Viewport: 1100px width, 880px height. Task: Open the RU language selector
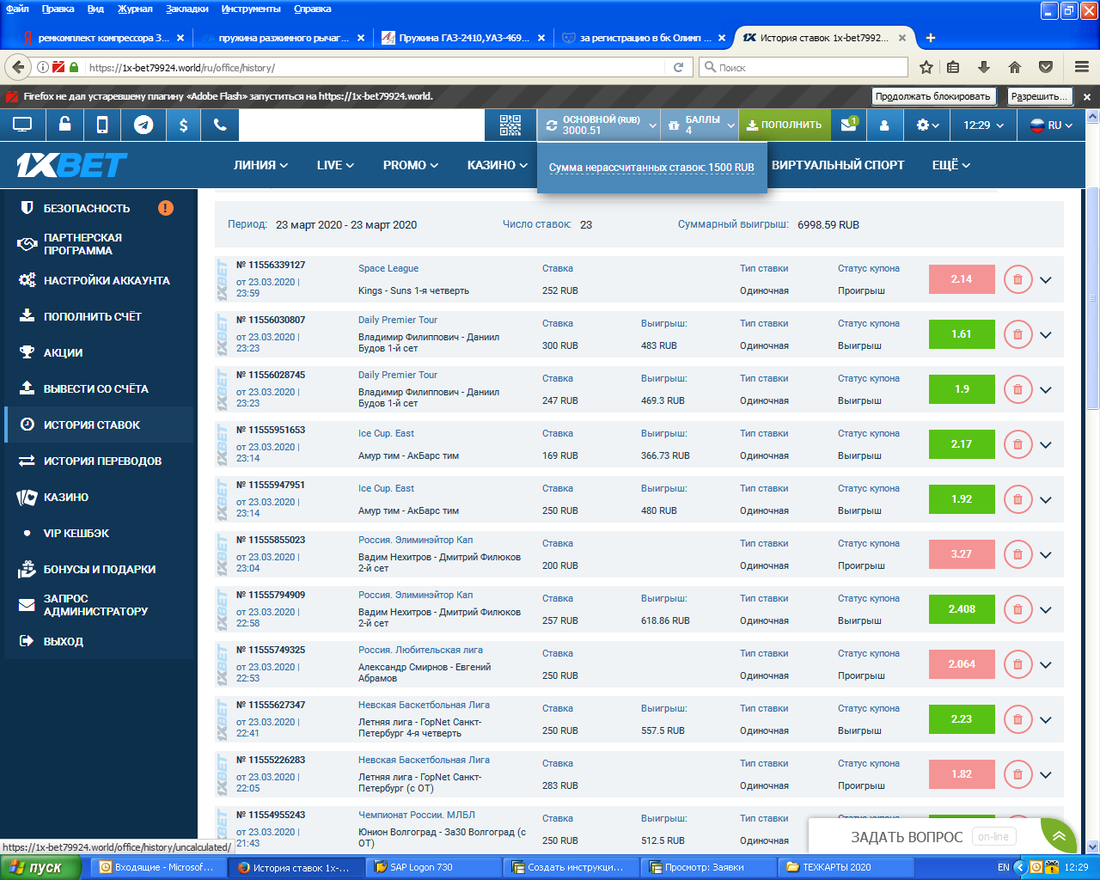coord(1051,125)
